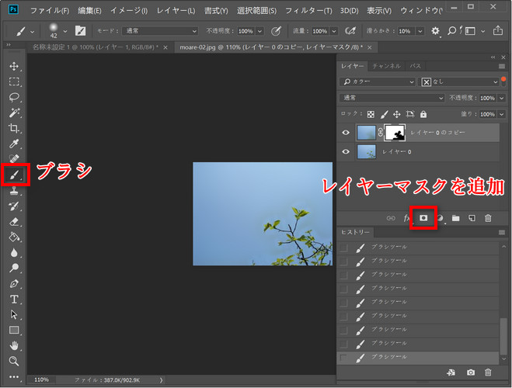Toggle lock transparent pixels
Screen dimensions: 512x388
click(x=371, y=114)
